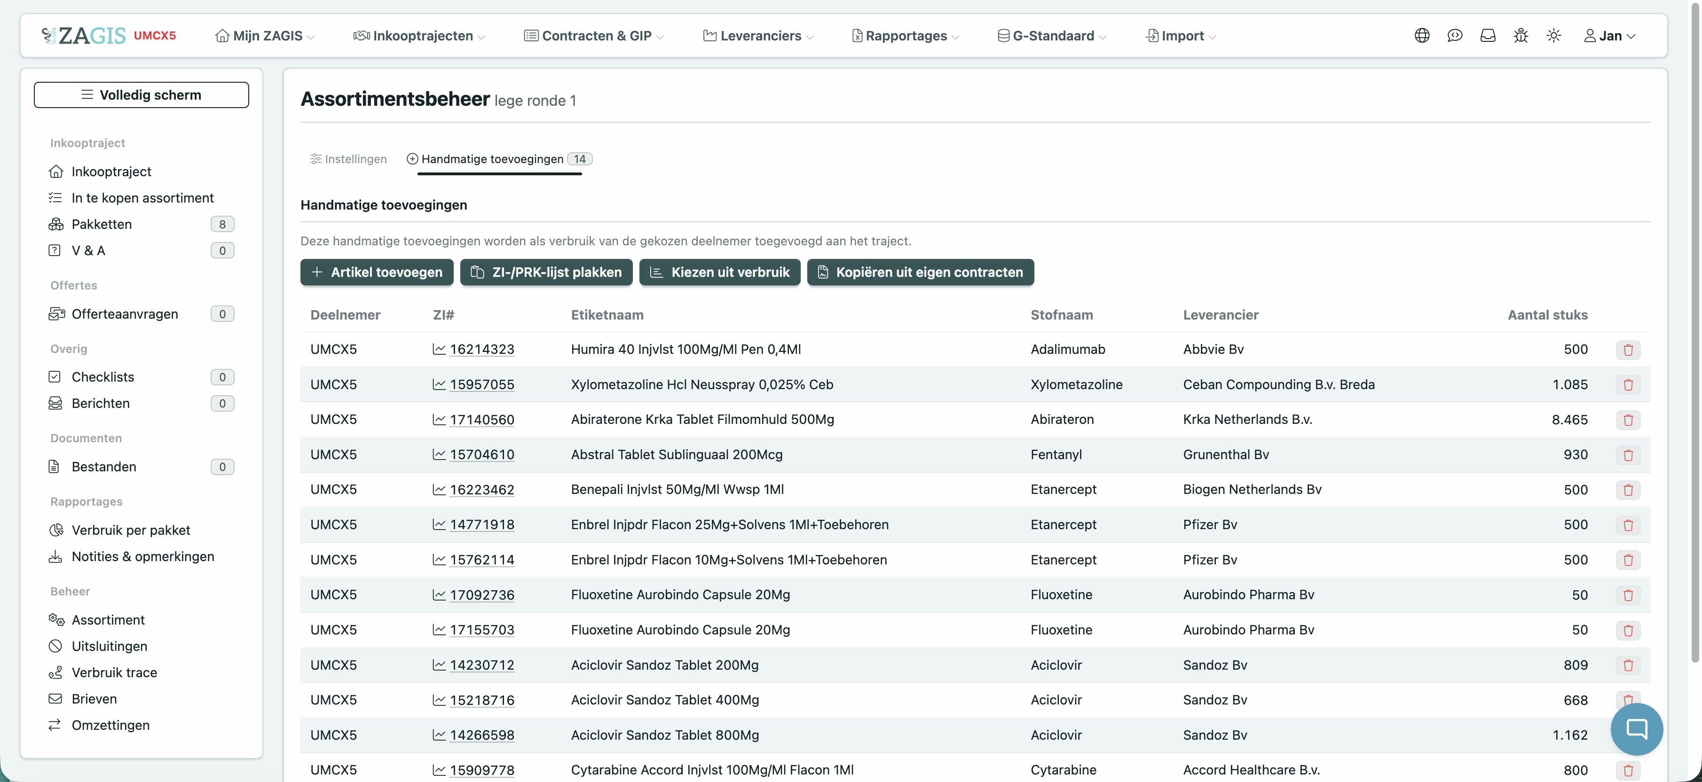Image resolution: width=1702 pixels, height=782 pixels.
Task: Click the bug report icon
Action: (1521, 36)
